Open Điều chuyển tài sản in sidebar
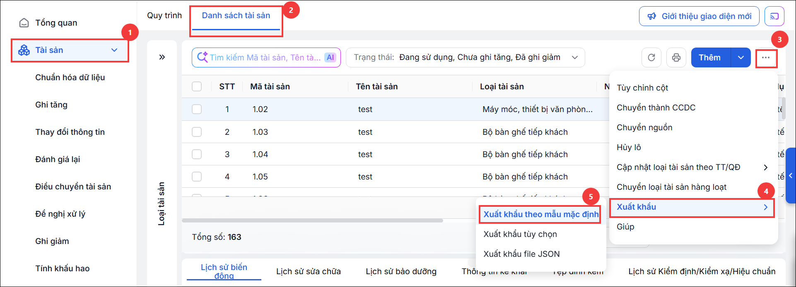The image size is (796, 287). pos(73,187)
